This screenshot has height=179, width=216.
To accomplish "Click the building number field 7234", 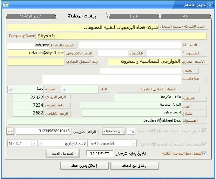I will (x=28, y=105).
